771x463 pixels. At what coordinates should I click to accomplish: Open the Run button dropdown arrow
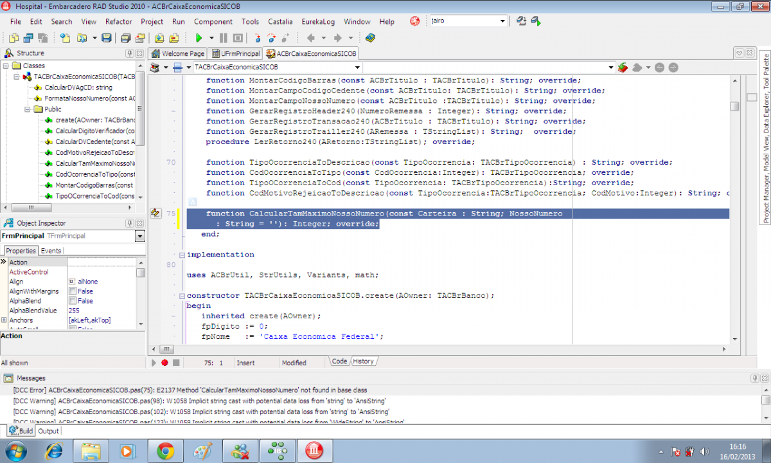click(x=211, y=38)
